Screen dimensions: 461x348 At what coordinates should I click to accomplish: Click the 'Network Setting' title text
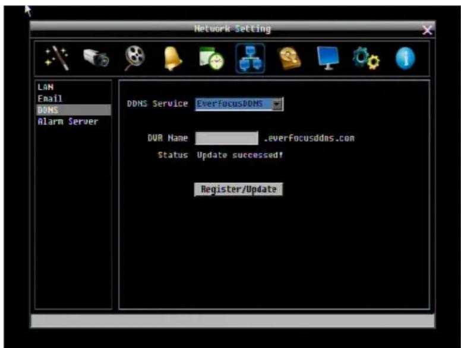coord(232,29)
